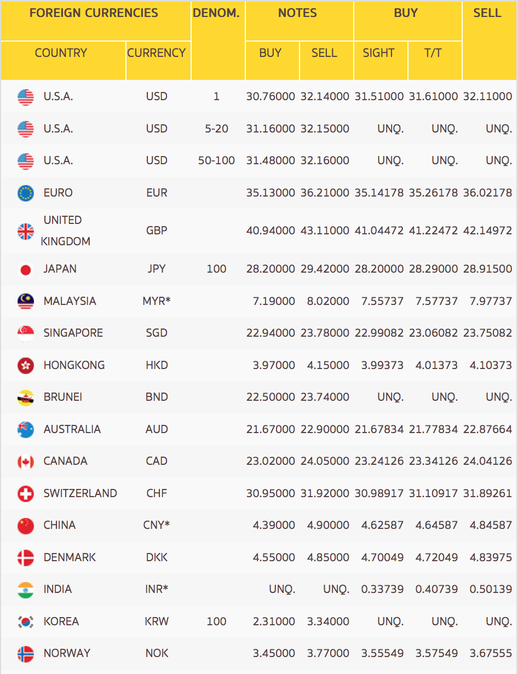Select the DENOM. column header
Image resolution: width=518 pixels, height=674 pixels.
point(216,13)
